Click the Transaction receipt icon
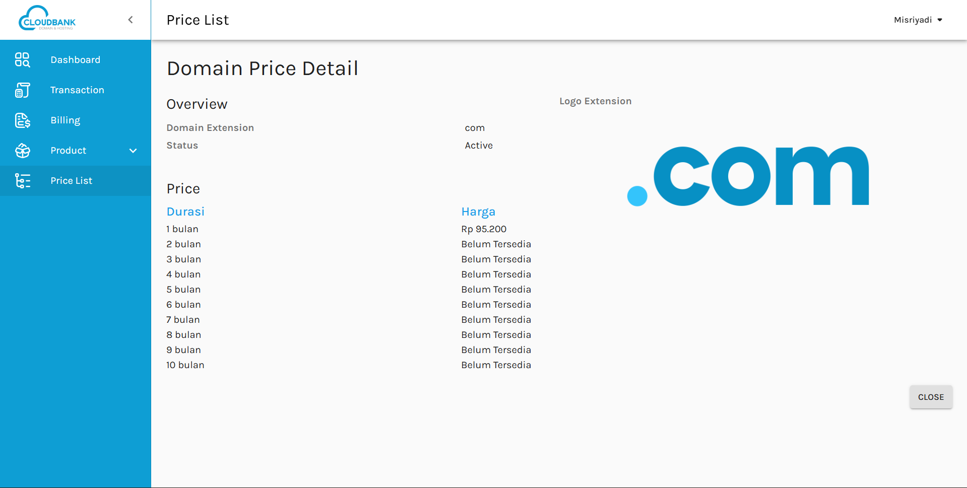The width and height of the screenshot is (967, 488). (22, 90)
